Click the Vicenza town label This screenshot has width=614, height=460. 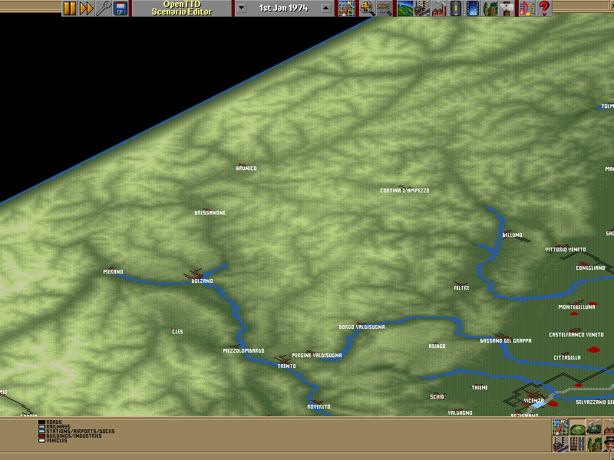click(x=533, y=400)
